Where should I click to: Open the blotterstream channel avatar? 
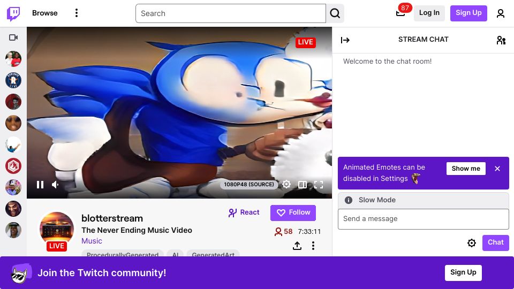tap(57, 229)
